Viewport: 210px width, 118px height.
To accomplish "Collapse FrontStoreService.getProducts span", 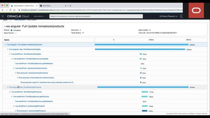I will pyautogui.click(x=11, y=97).
